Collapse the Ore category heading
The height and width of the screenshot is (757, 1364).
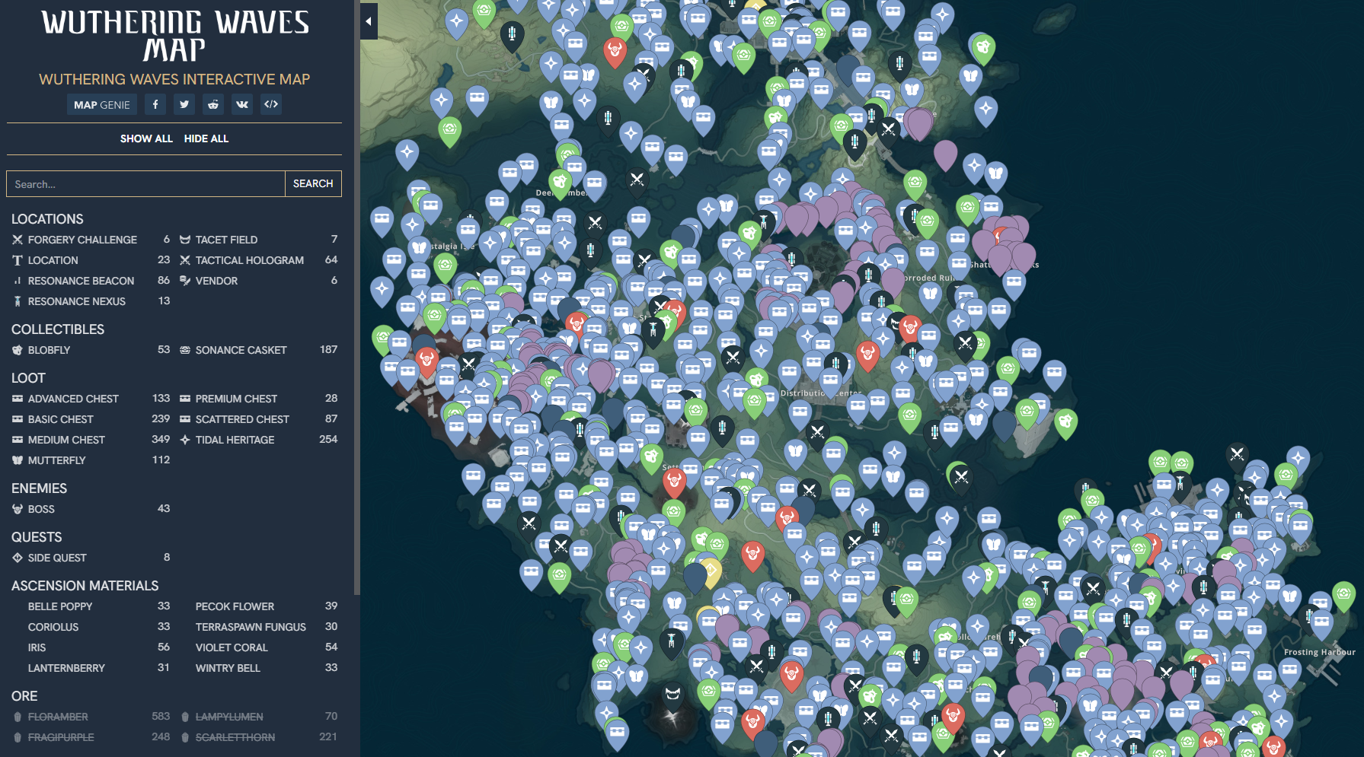point(24,696)
